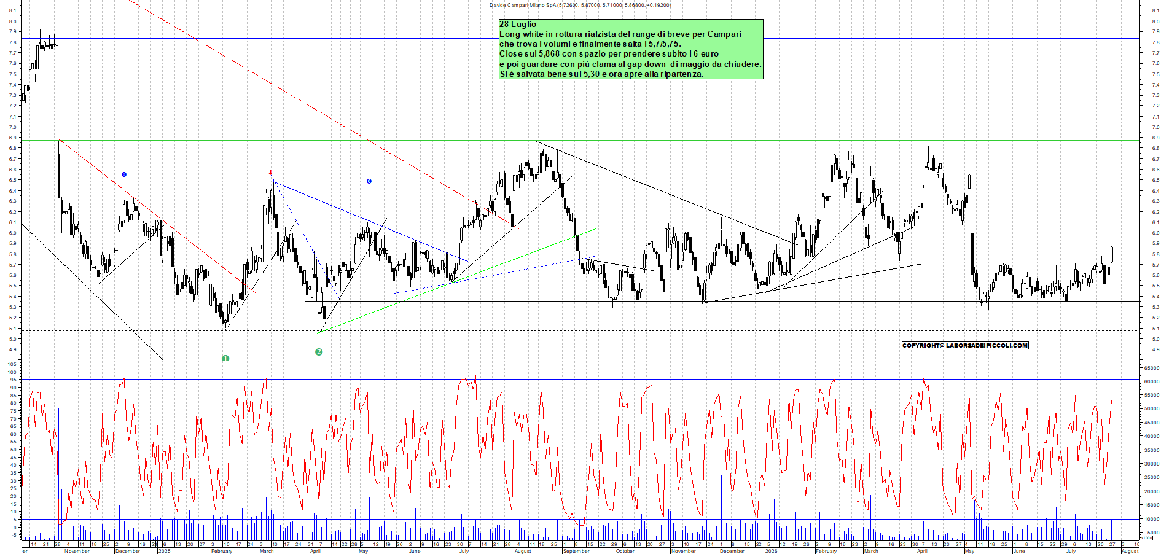1161x554 pixels.
Task: Select the red dashed descending trendline
Action: click(324, 114)
